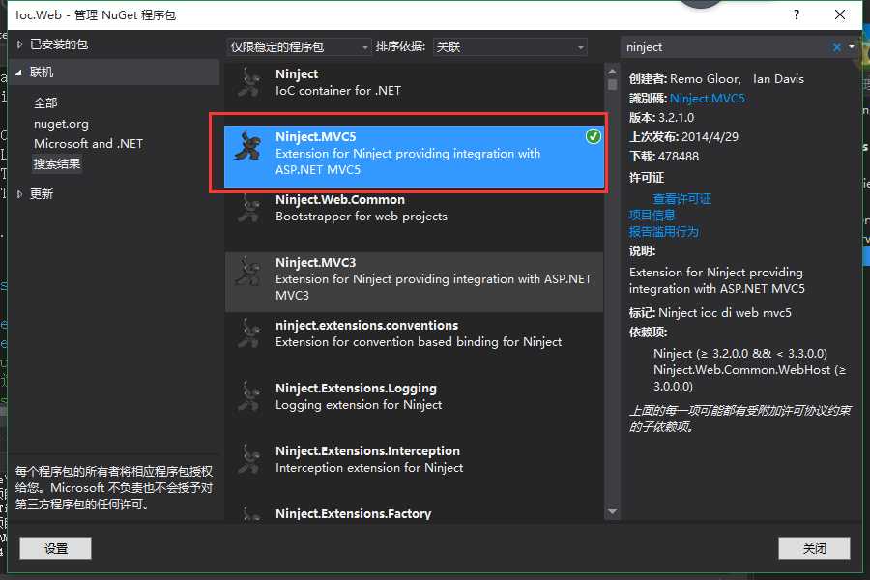Click the package list scroll down arrow

click(612, 511)
